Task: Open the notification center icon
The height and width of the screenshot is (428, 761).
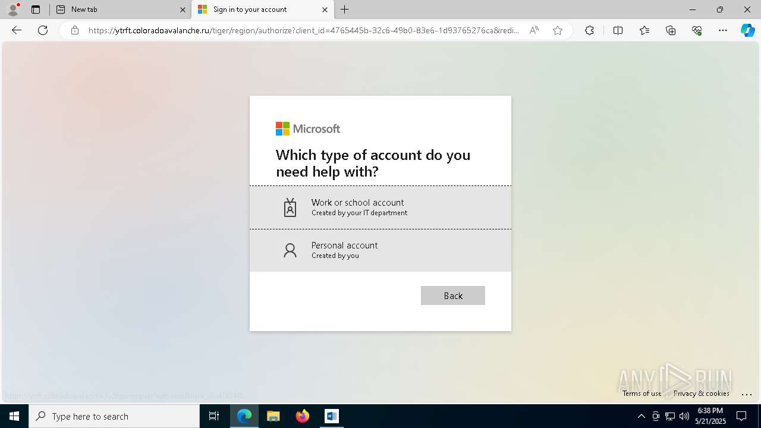Action: [x=741, y=416]
